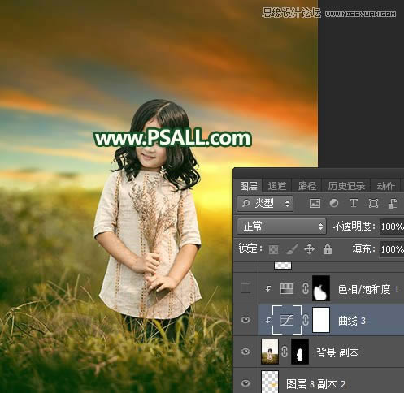Click the partially visible top layer thumbnail
Screen dimensions: 404x393
(283, 266)
